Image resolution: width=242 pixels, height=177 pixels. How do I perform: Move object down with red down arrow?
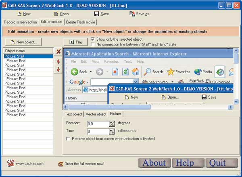[x=58, y=70]
